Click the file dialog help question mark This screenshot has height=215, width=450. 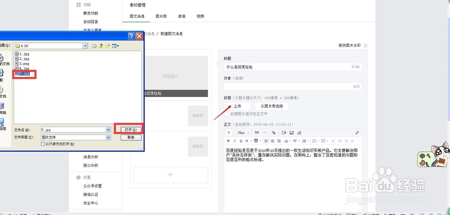(132, 36)
